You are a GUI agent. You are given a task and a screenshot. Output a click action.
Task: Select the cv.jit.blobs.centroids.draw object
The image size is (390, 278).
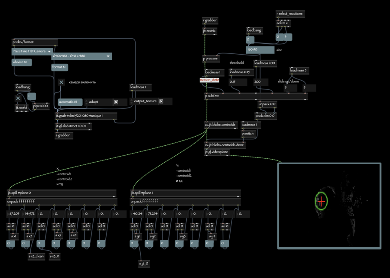(224, 145)
